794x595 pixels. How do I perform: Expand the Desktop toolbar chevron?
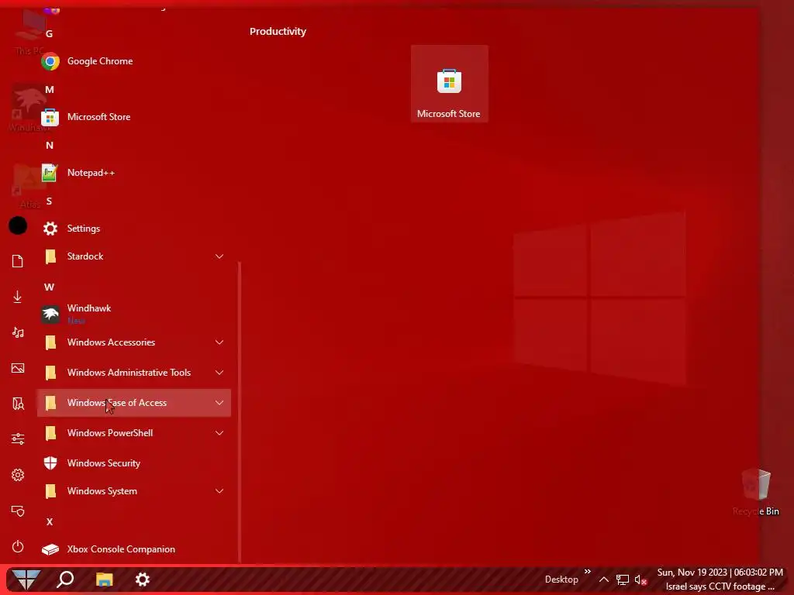tap(588, 572)
